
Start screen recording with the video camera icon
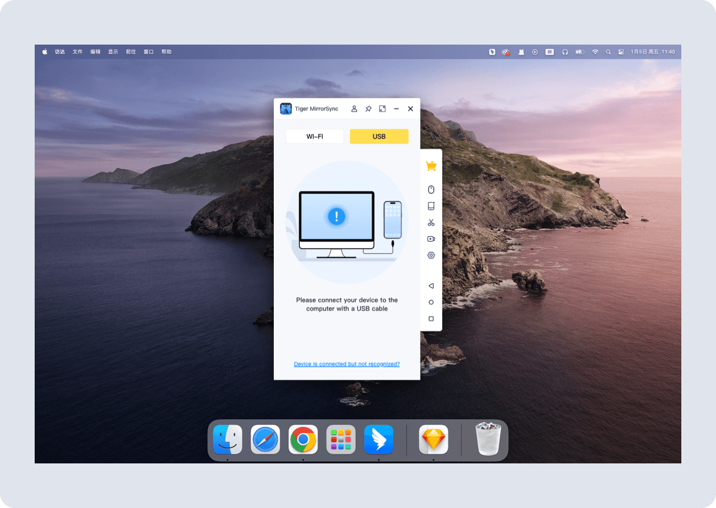431,239
